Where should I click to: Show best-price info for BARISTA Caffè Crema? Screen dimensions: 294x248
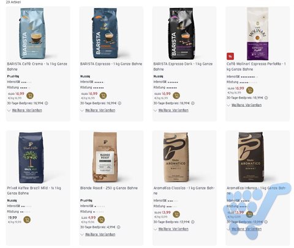tap(47, 103)
